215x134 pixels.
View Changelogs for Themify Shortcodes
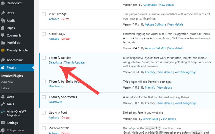pos(185,103)
